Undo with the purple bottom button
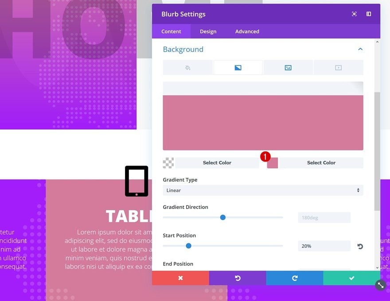The image size is (390, 301). coord(238,278)
